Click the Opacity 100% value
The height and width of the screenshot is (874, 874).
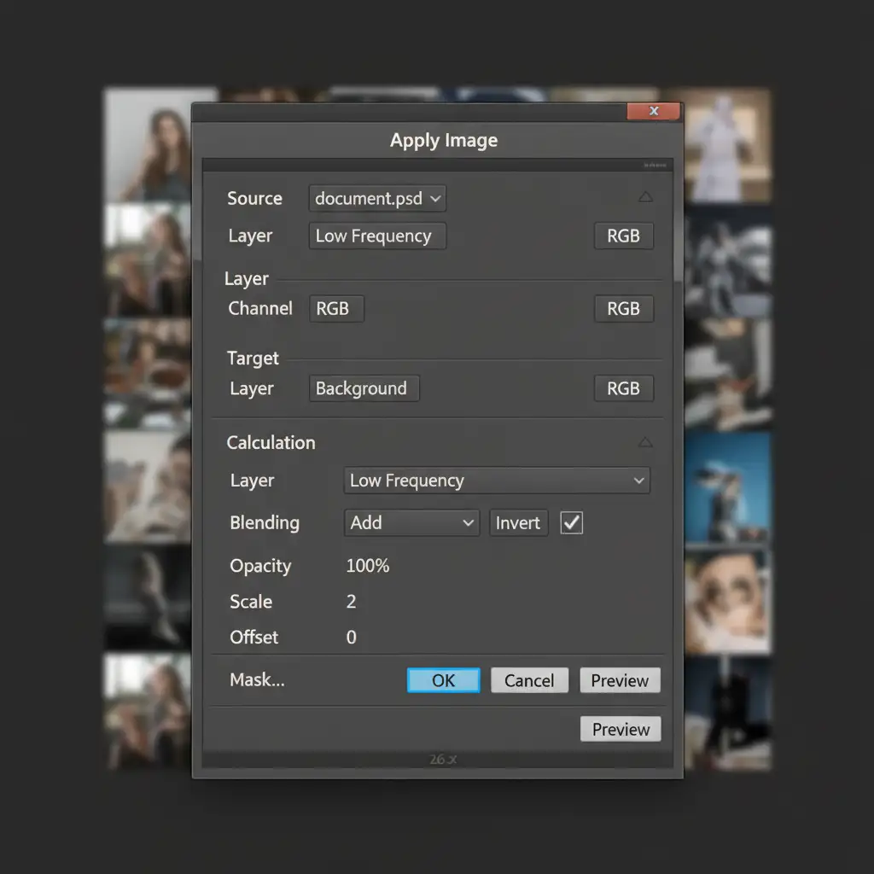coord(368,566)
